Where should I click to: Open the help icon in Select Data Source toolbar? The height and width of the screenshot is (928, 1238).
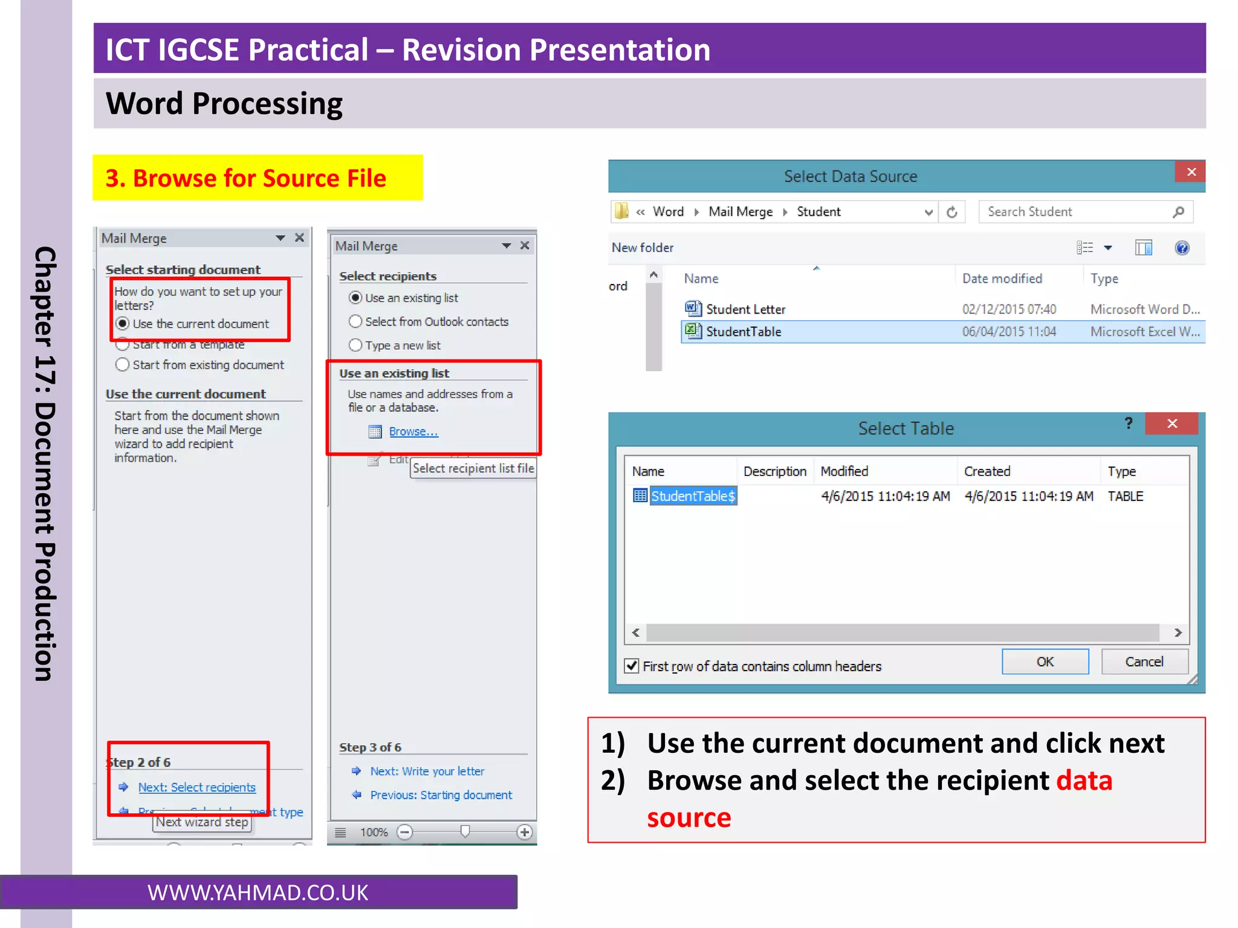point(1182,248)
